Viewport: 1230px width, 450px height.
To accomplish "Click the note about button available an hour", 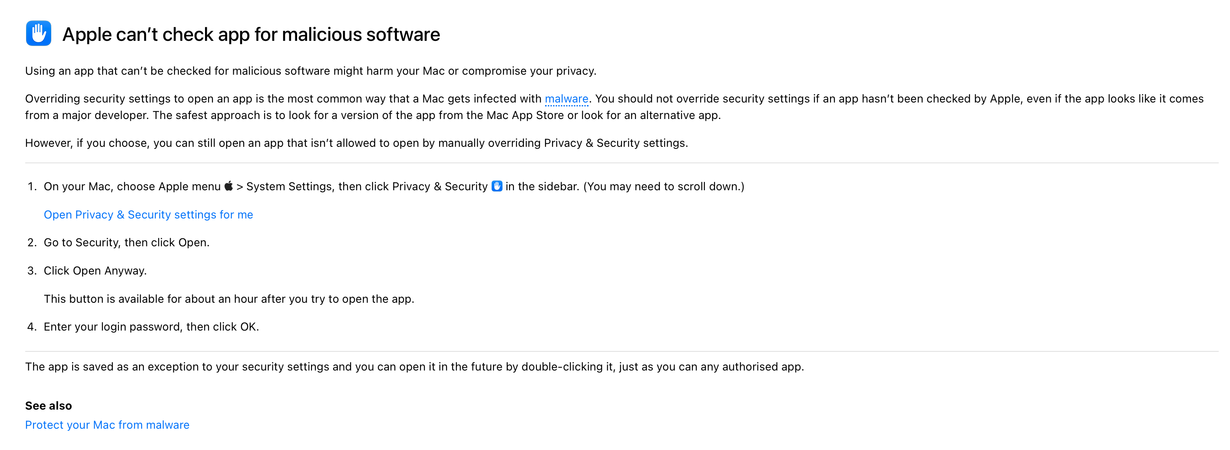I will (229, 299).
